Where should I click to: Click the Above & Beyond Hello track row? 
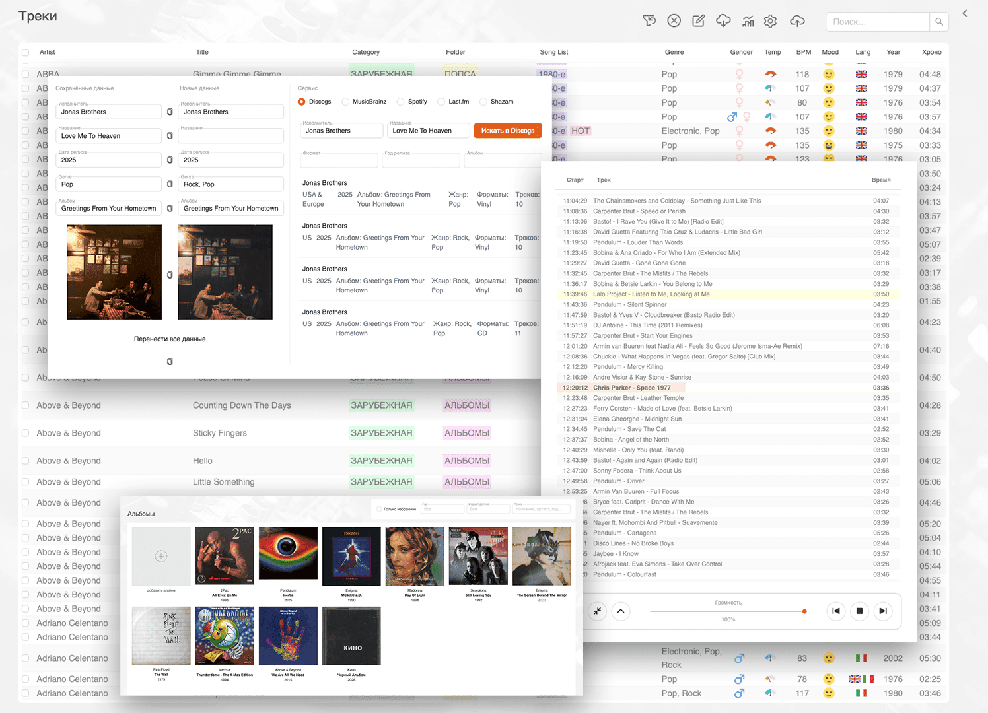281,461
